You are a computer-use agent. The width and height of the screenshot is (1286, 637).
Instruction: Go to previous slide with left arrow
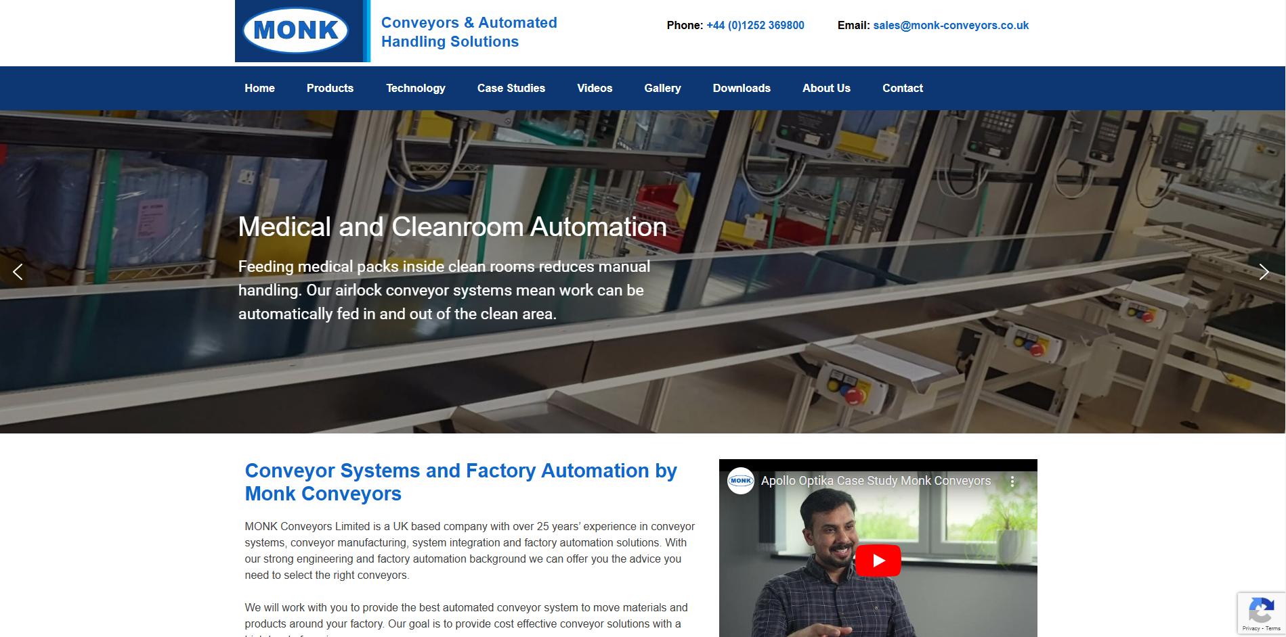coord(18,272)
